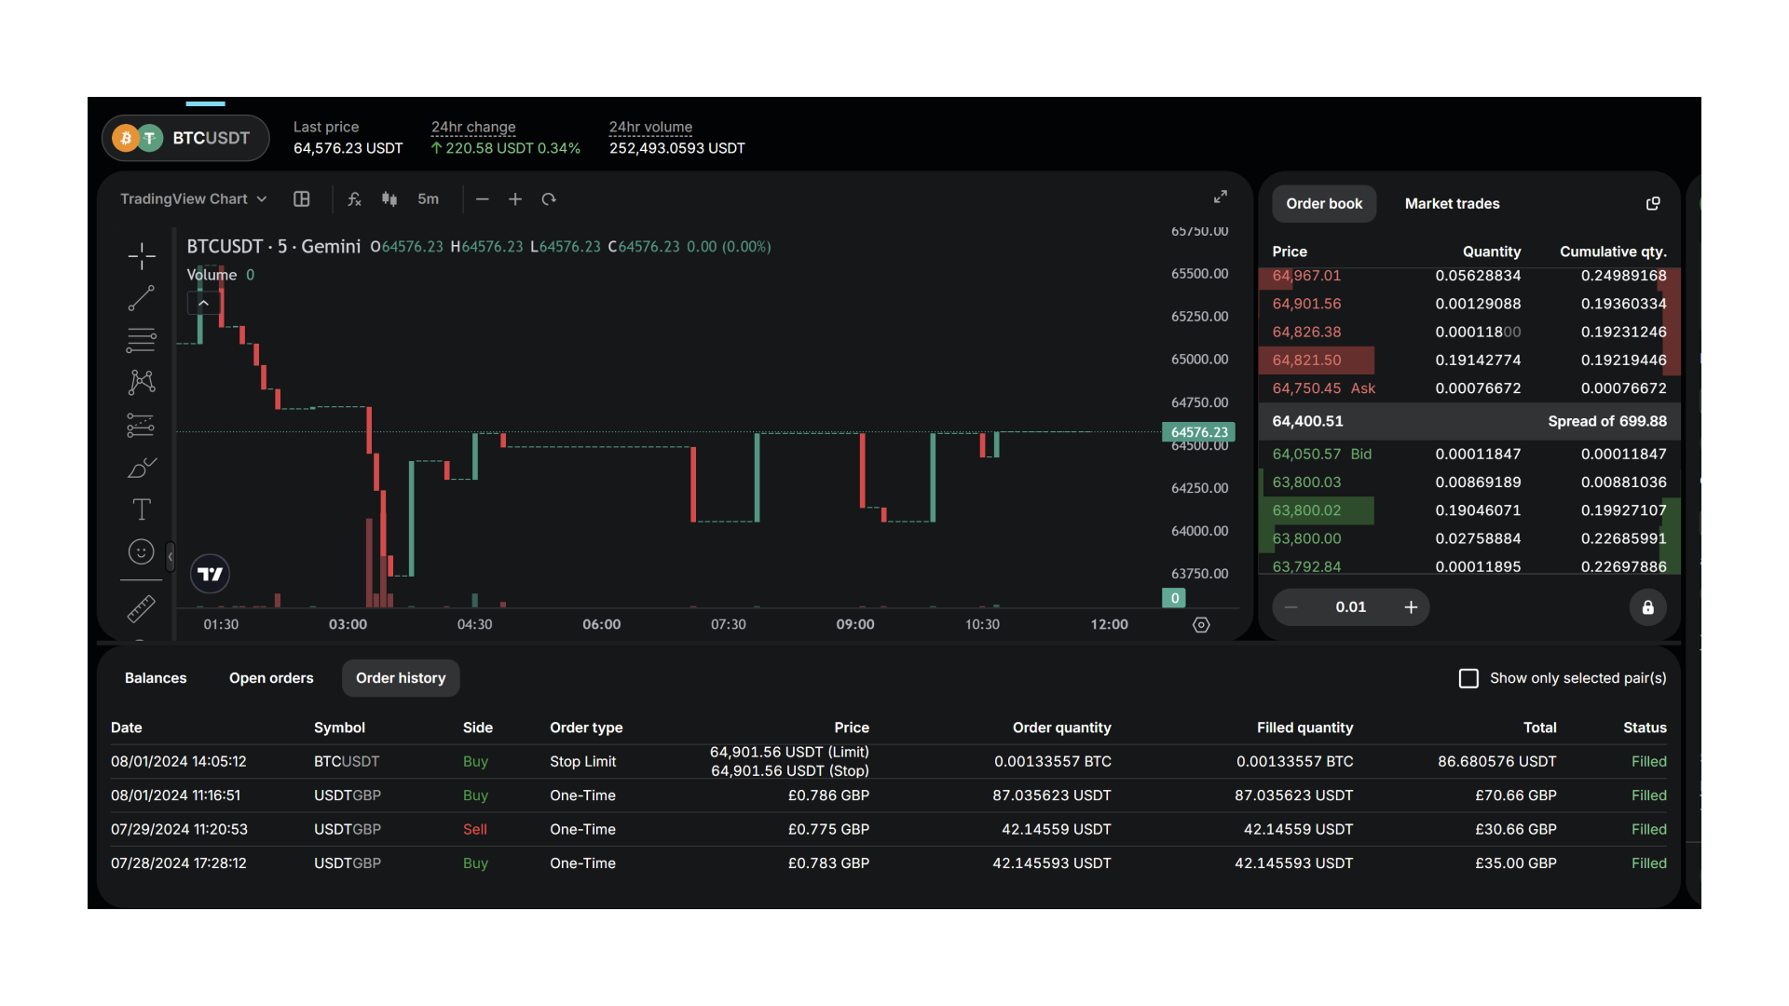This screenshot has height=1006, width=1789.
Task: Open the chart layout selector
Action: click(301, 198)
